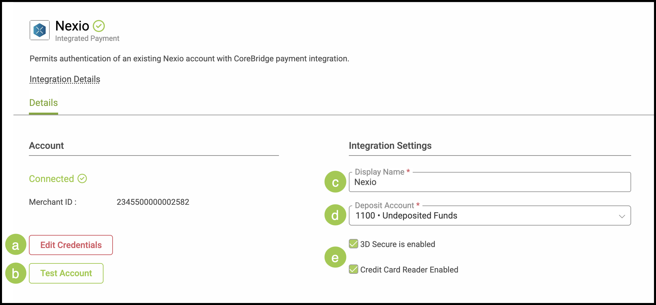Click the Integrated Payment subtitle
Screen dimensions: 656x305
tap(87, 39)
